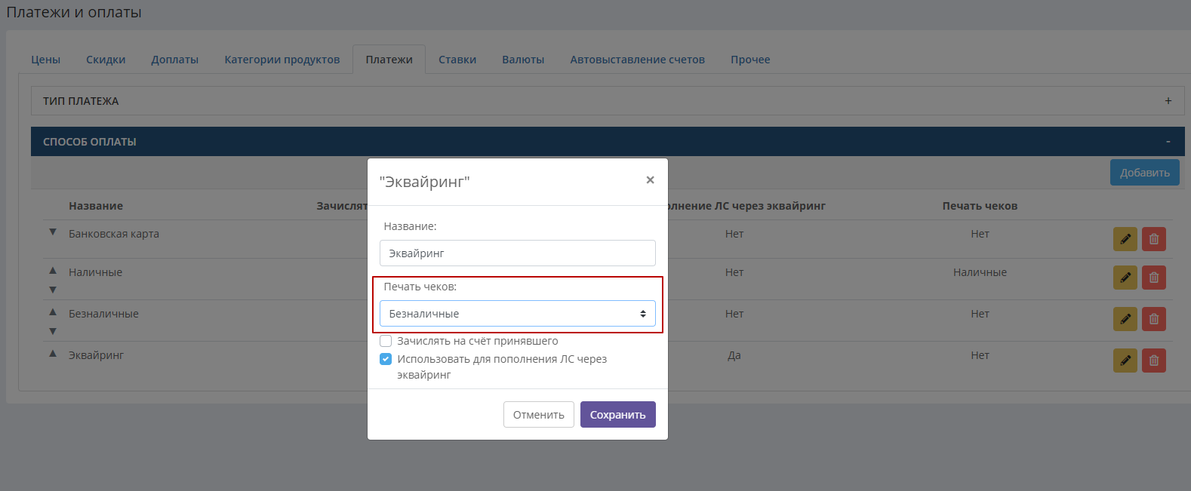The width and height of the screenshot is (1191, 491).
Task: Open the Печать чеков dropdown
Action: tap(517, 314)
